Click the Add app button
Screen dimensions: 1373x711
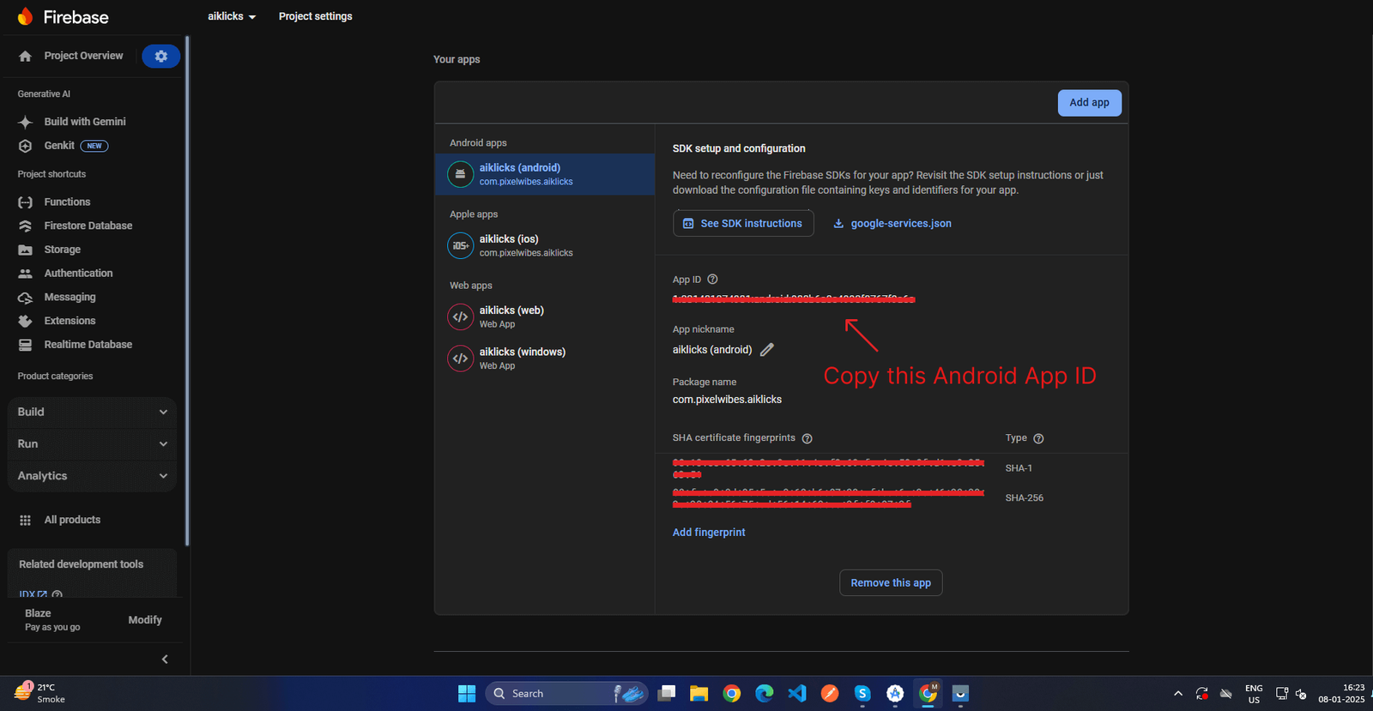coord(1089,103)
